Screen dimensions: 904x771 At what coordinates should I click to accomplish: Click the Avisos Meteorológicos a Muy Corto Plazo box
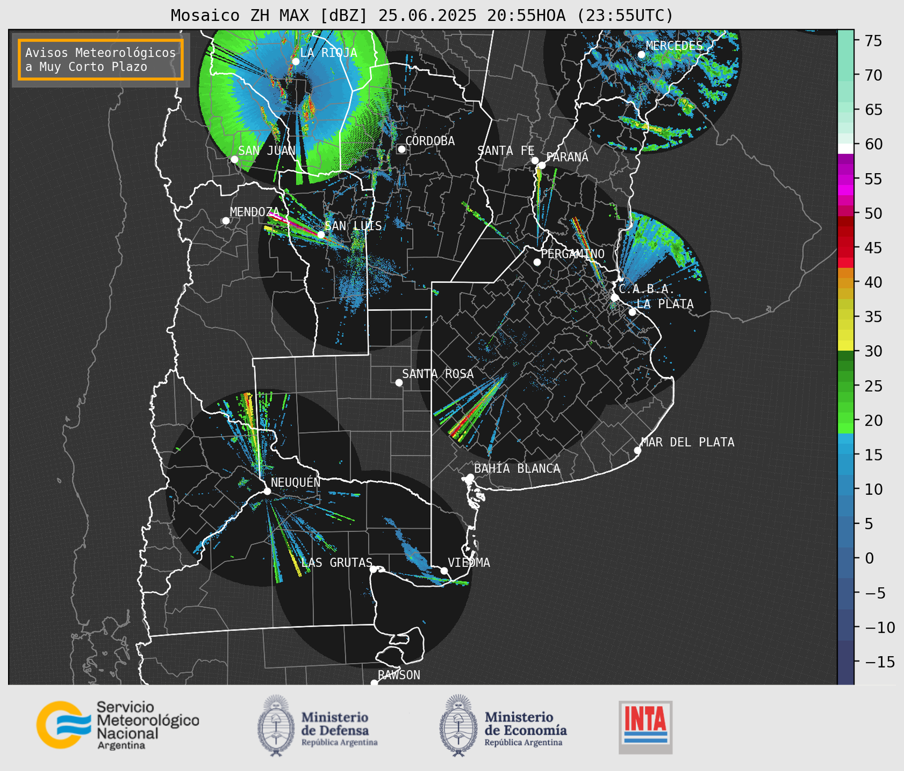pos(101,60)
